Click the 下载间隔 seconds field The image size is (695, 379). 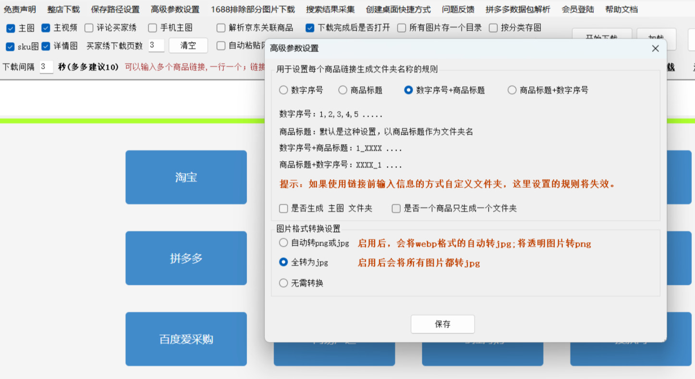tap(46, 67)
